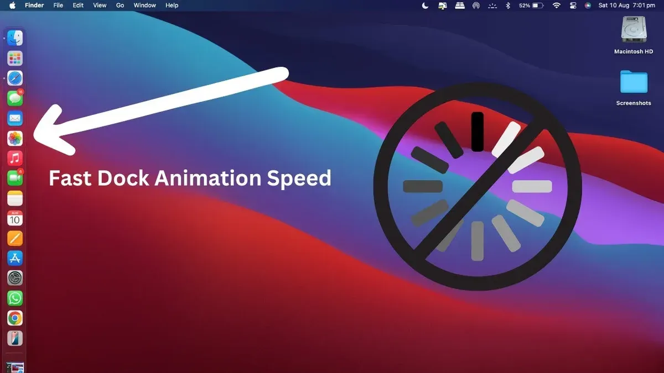Open AirDrop status in menu bar

pos(476,5)
